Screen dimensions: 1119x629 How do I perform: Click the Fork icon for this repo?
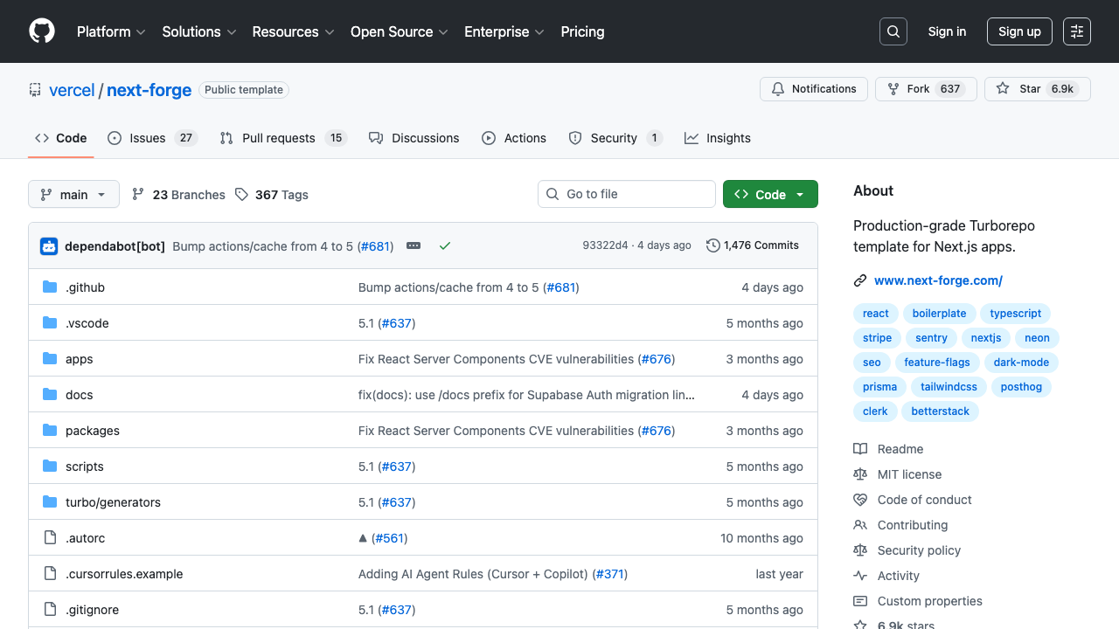pyautogui.click(x=893, y=88)
